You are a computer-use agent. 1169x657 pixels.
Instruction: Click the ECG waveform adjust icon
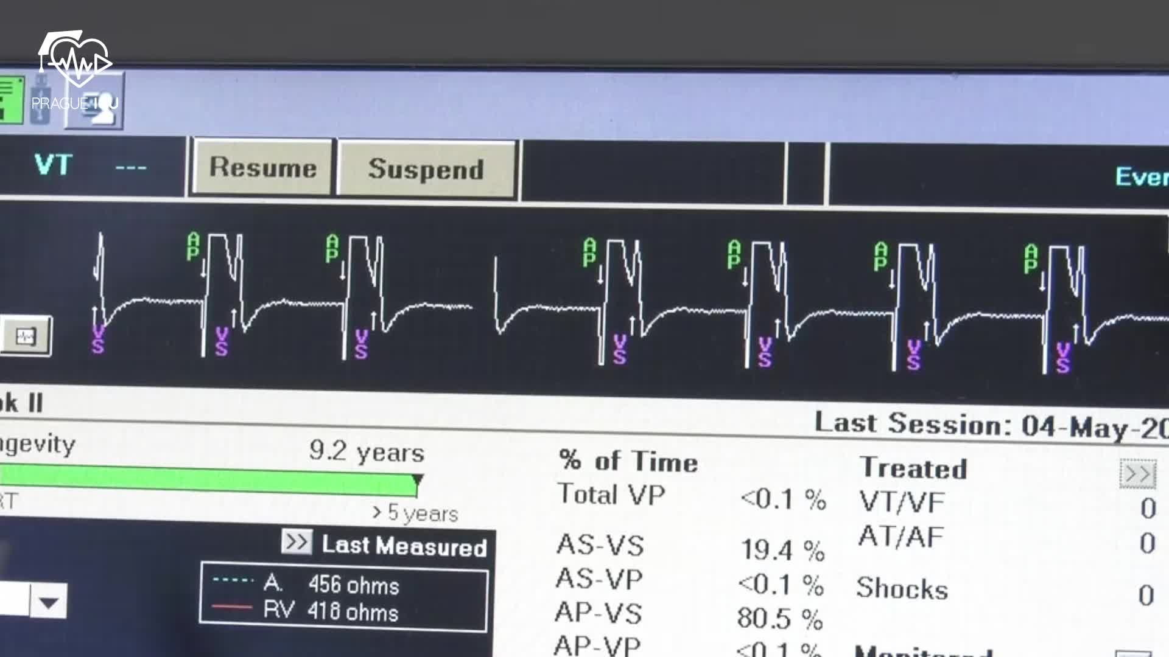tap(26, 336)
